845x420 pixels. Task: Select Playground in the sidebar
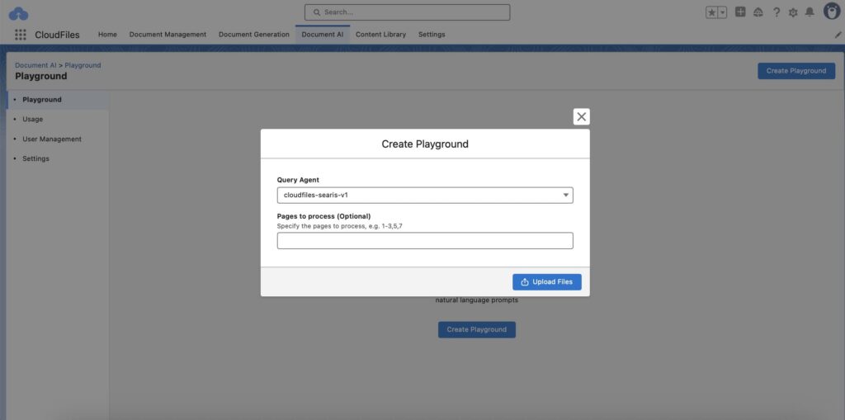[x=58, y=100]
